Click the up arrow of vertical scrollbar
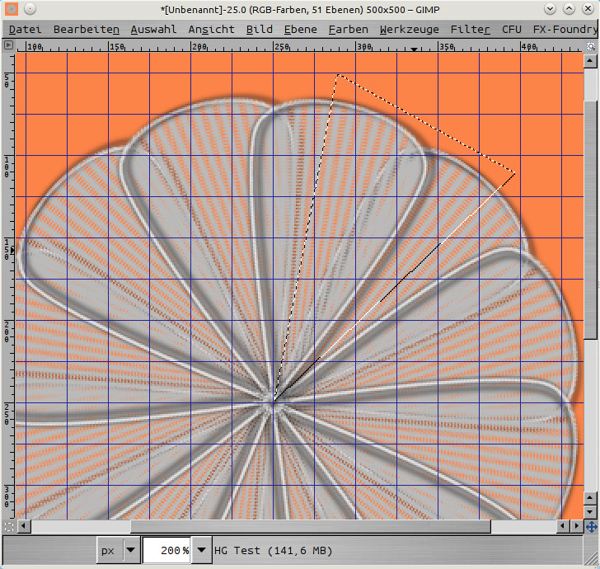The height and width of the screenshot is (569, 600). pyautogui.click(x=591, y=60)
